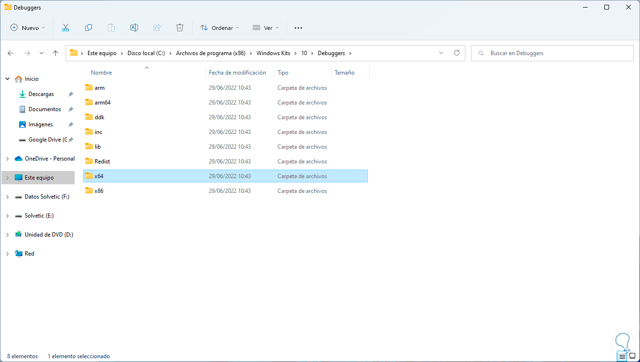Click the Redist folder icon

coord(89,161)
